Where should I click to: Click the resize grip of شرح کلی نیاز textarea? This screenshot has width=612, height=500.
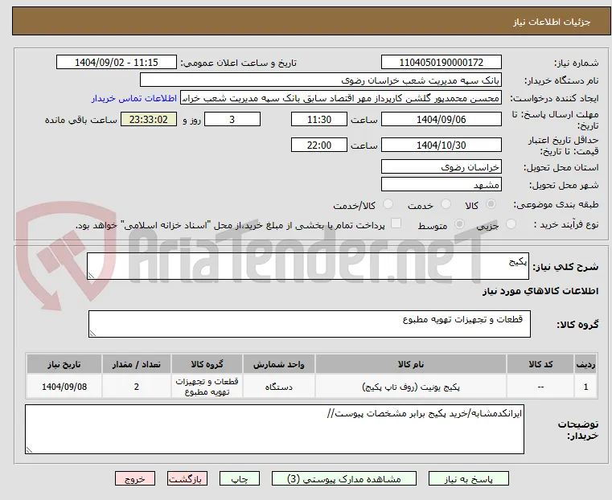(x=91, y=276)
